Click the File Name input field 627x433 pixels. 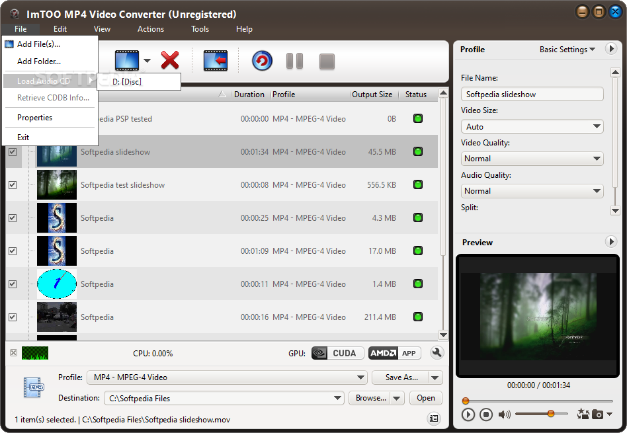(x=532, y=95)
